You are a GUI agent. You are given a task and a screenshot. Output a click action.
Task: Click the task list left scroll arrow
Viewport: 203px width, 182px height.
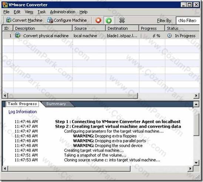[5, 95]
